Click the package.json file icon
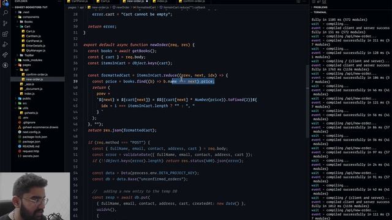This screenshot has width=392, height=220. [20, 142]
